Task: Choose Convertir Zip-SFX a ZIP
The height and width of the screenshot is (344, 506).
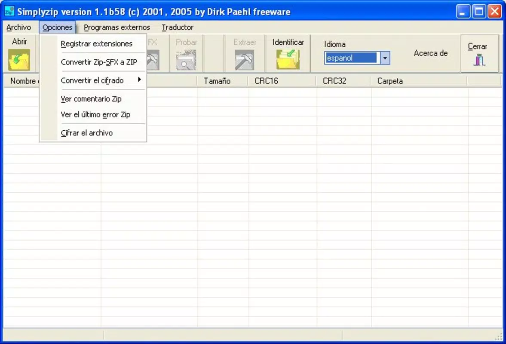Action: coord(99,62)
